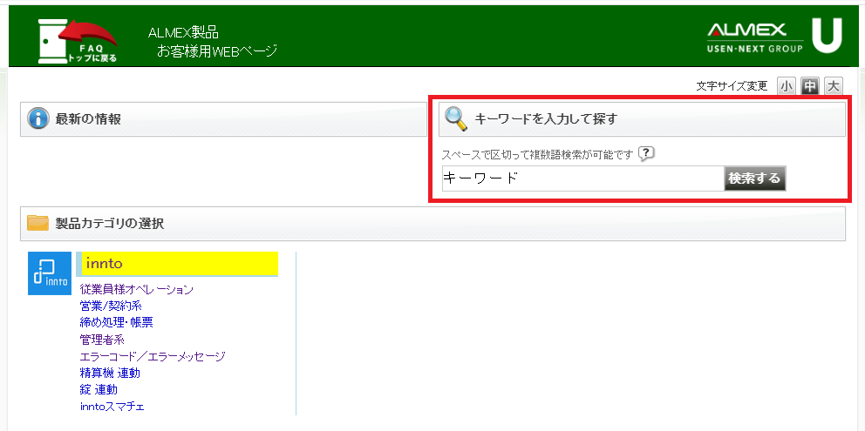Set font size to large (大)
Viewport: 865px width, 431px height.
pyautogui.click(x=834, y=86)
